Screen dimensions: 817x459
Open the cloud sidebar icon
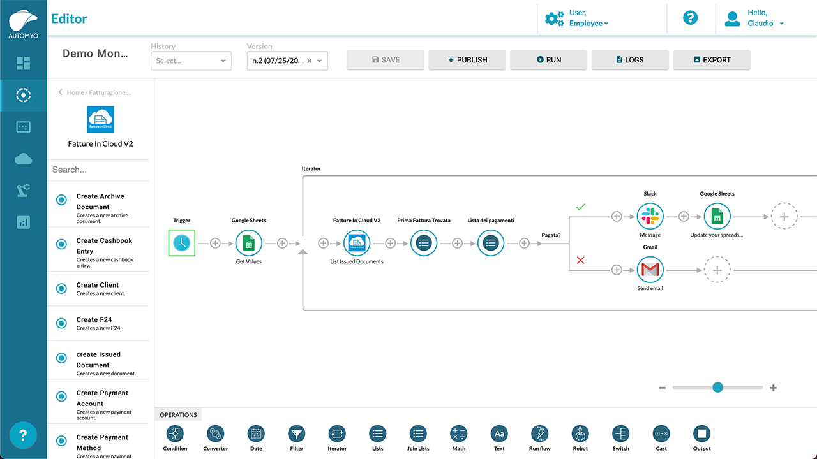click(24, 159)
